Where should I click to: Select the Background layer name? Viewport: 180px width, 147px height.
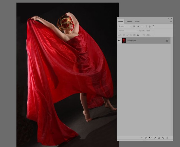point(132,41)
